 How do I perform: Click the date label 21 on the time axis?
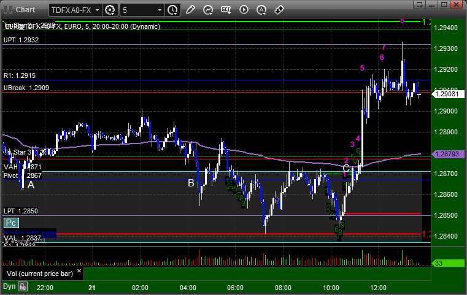pos(91,288)
